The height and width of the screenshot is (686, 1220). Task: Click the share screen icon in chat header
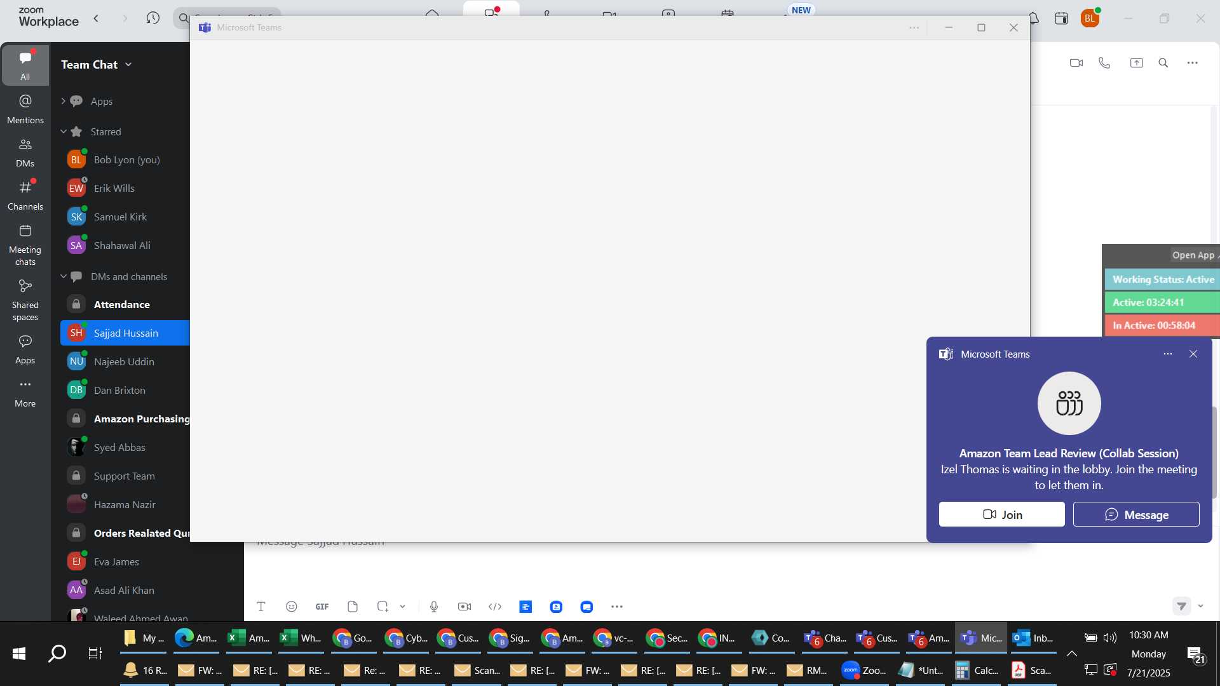click(1136, 63)
